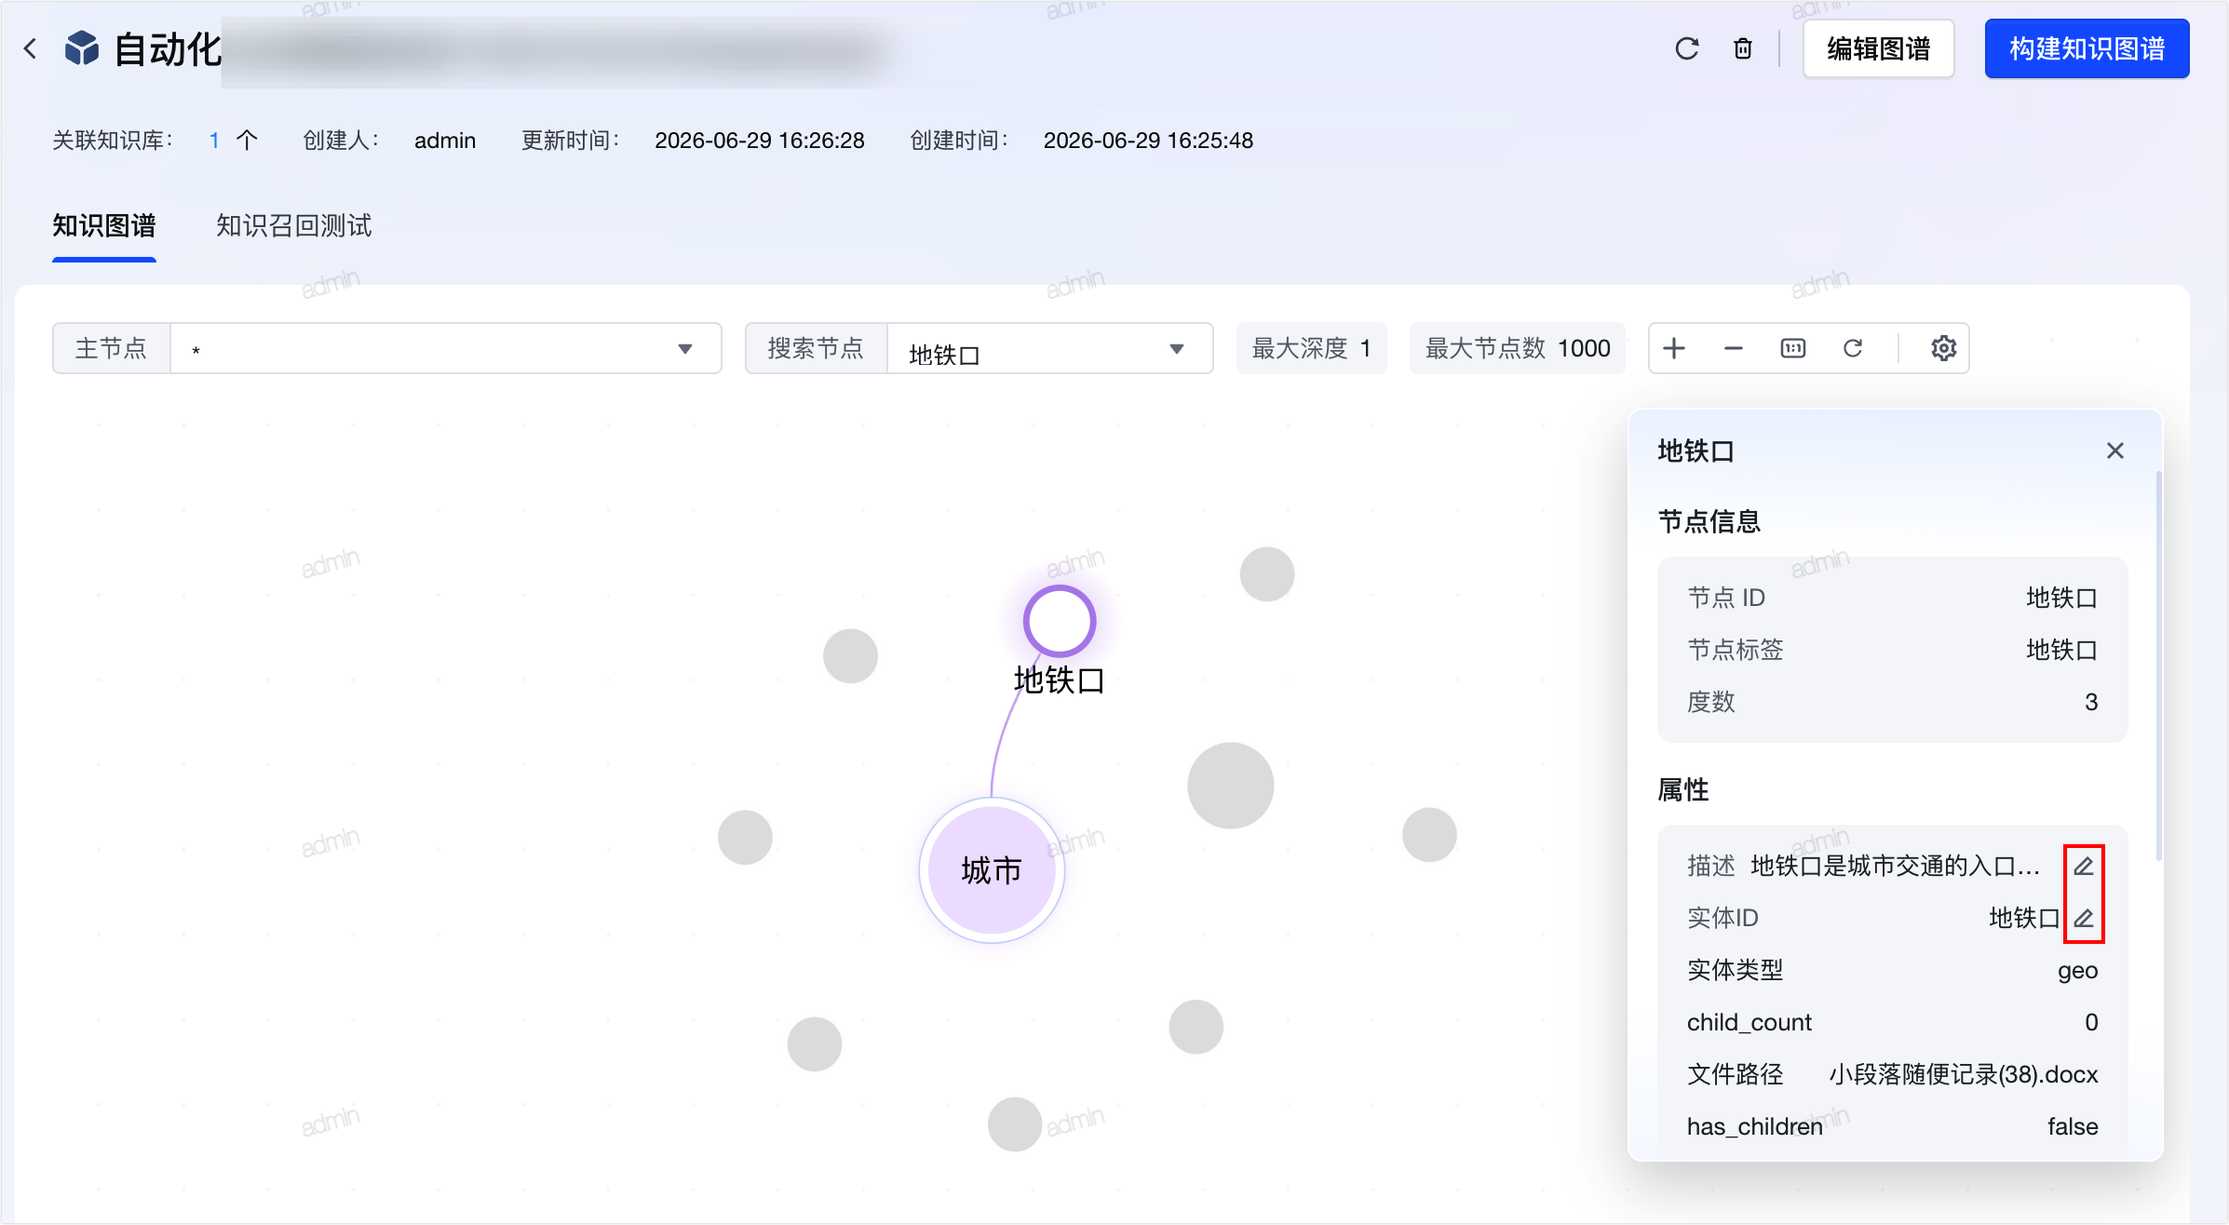Click the 创建时间 value 2026-06-29 16:25:48

[1148, 141]
